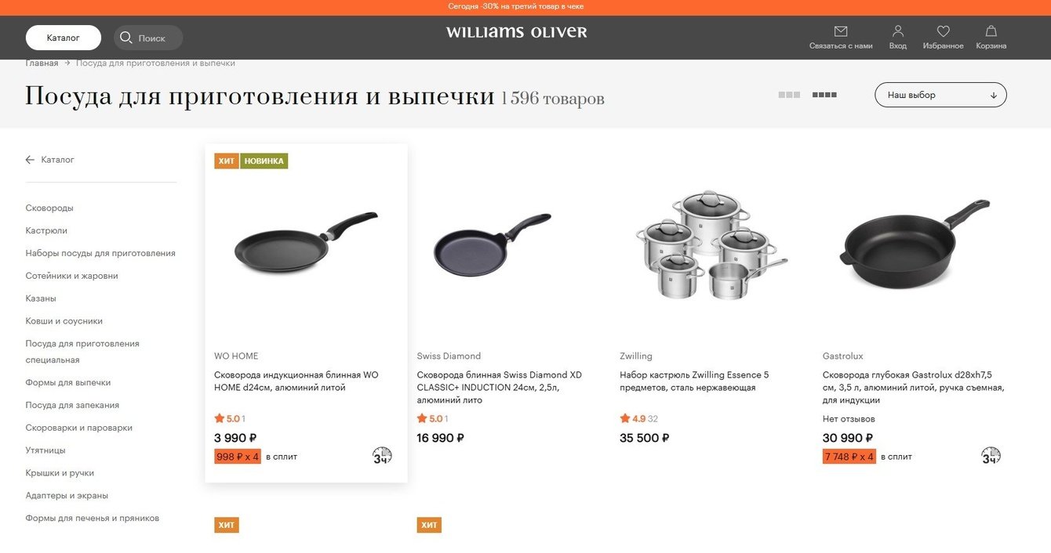Click the back arrow beside Каталог in sidebar
This screenshot has width=1051, height=553.
pyautogui.click(x=30, y=160)
